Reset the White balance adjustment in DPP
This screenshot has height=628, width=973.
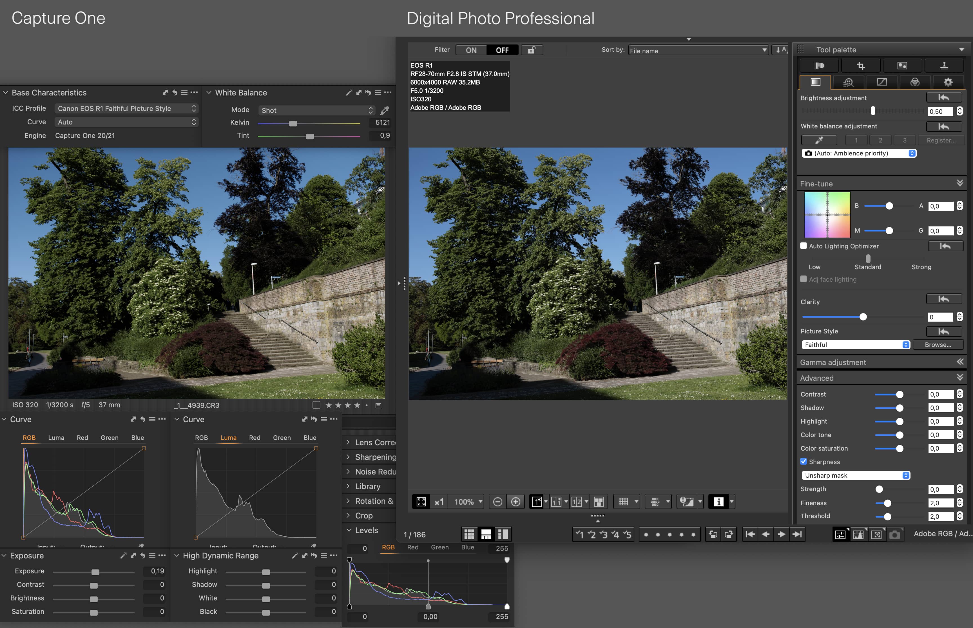click(944, 126)
